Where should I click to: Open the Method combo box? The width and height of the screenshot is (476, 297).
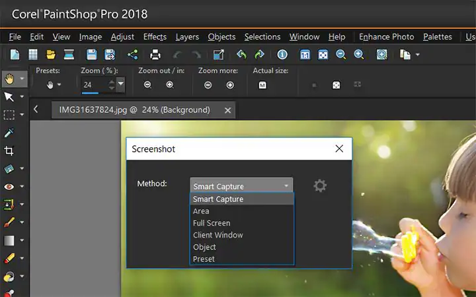[242, 185]
